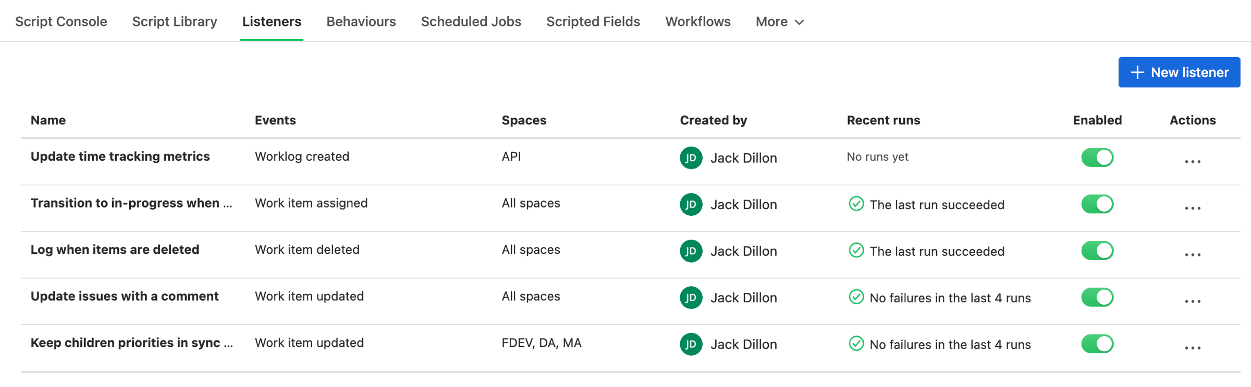This screenshot has width=1251, height=387.
Task: Turn off Log when items are deleted listener
Action: (1097, 251)
